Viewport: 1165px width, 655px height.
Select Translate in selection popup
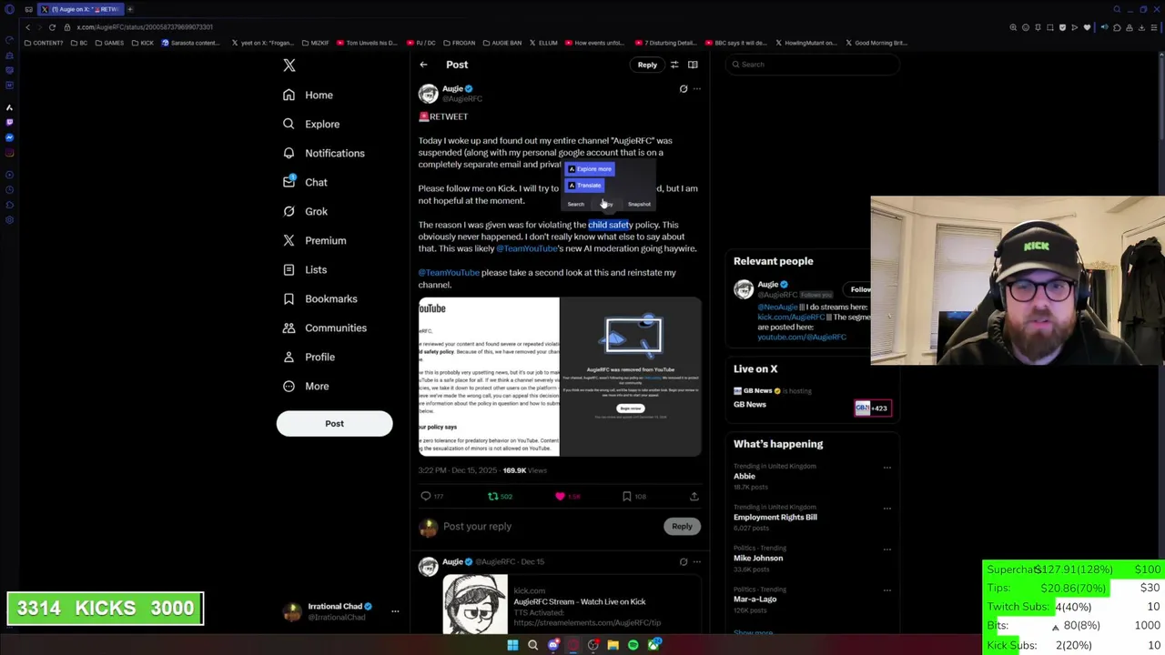[x=584, y=186]
